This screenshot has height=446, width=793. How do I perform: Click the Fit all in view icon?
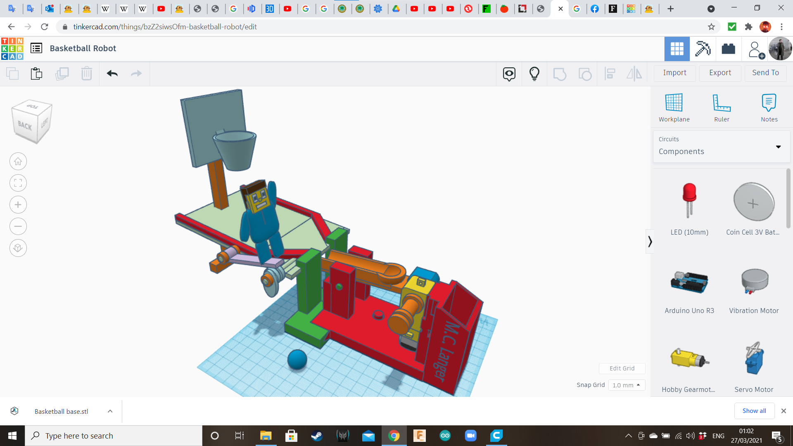point(18,183)
